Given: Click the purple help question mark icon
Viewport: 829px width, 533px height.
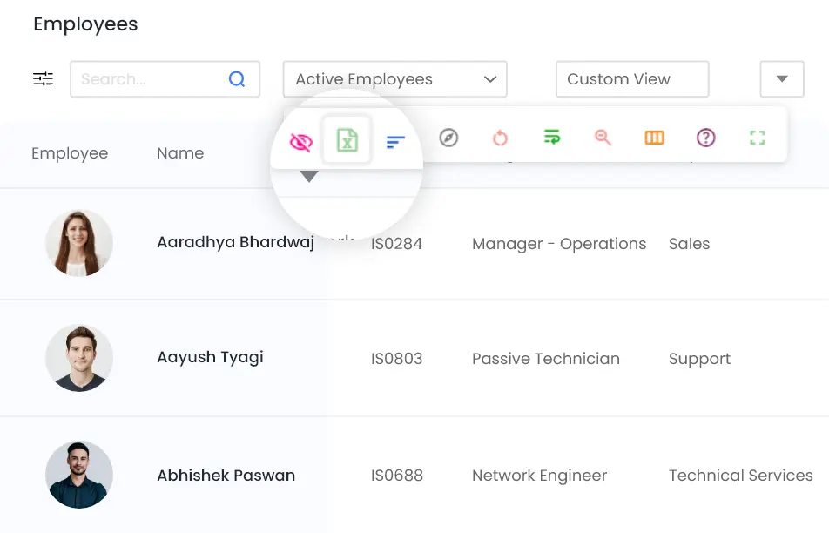Looking at the screenshot, I should (x=705, y=138).
